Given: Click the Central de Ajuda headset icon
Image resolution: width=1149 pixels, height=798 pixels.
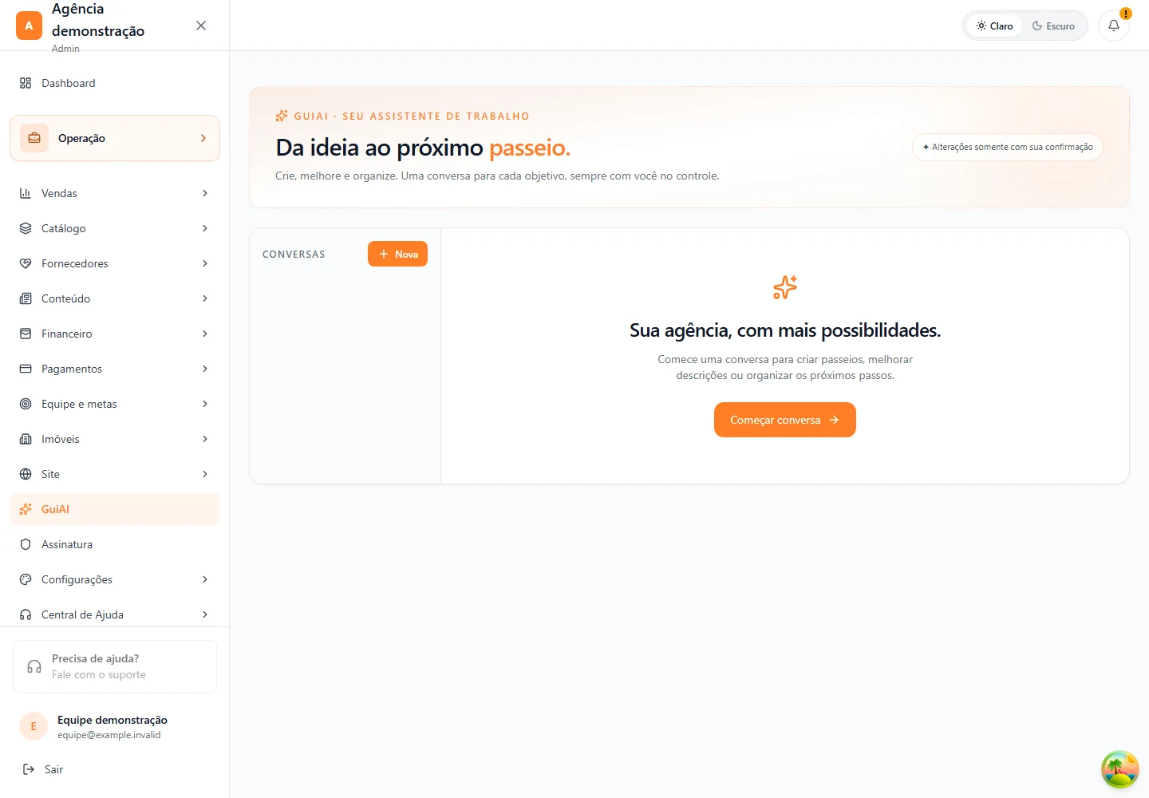Looking at the screenshot, I should point(26,614).
